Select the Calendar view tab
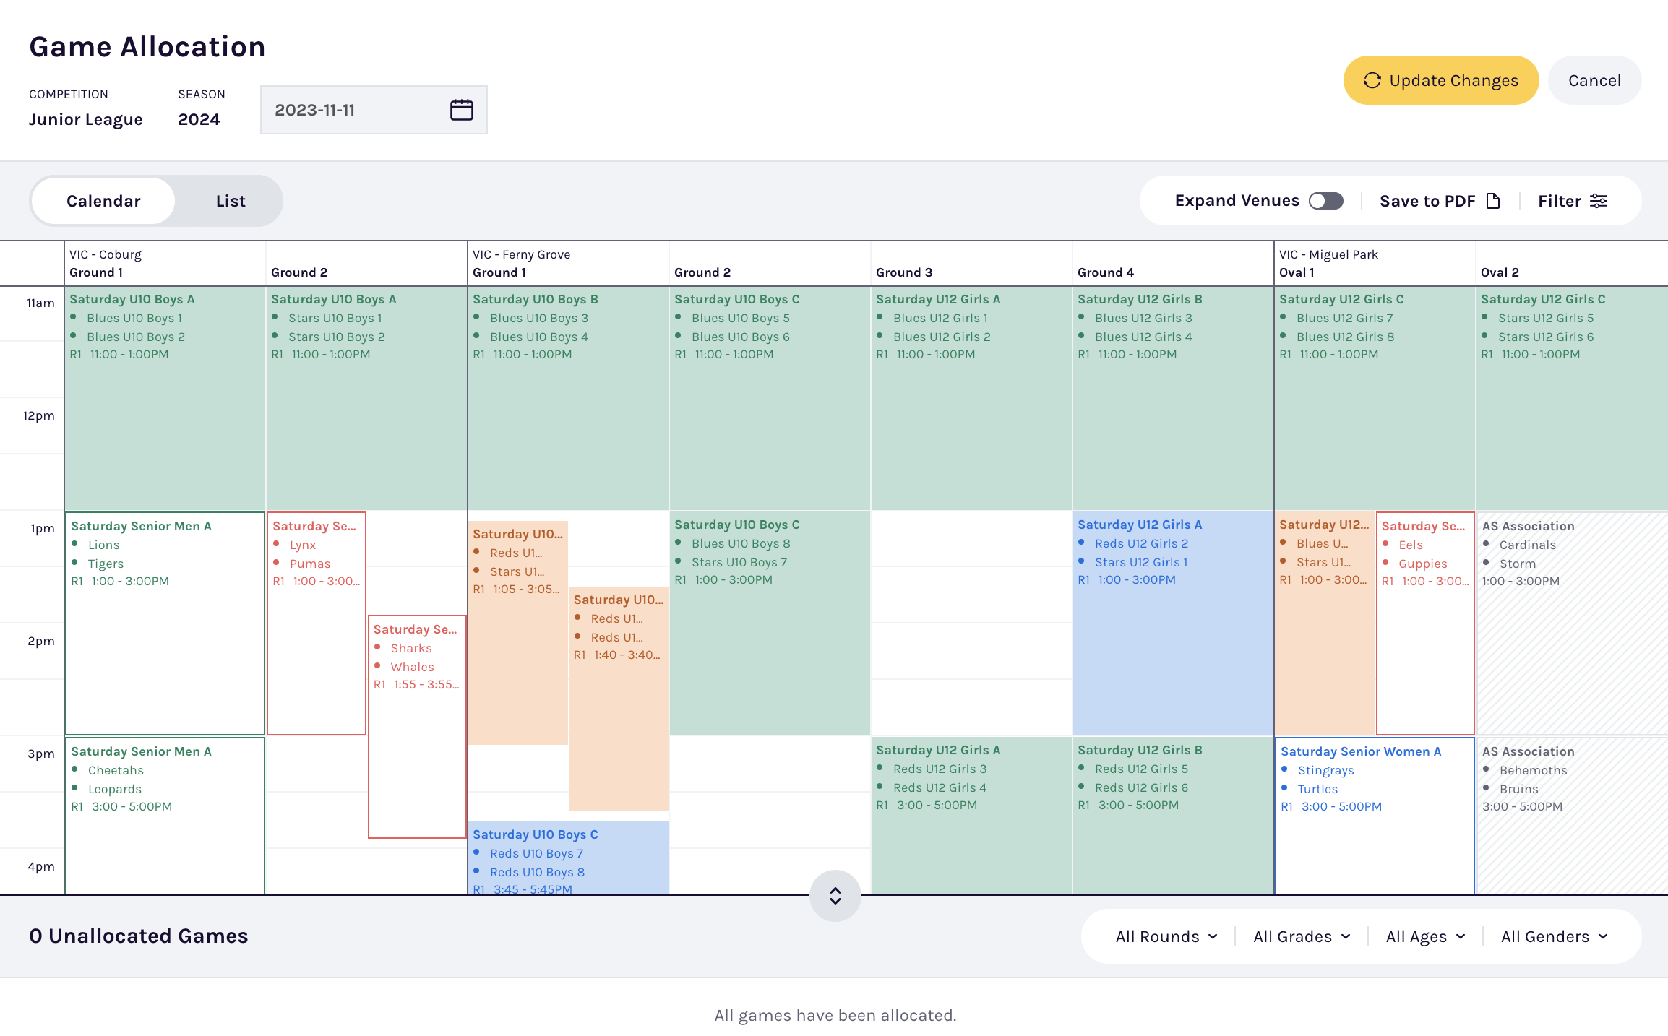Image resolution: width=1668 pixels, height=1036 pixels. pyautogui.click(x=103, y=201)
